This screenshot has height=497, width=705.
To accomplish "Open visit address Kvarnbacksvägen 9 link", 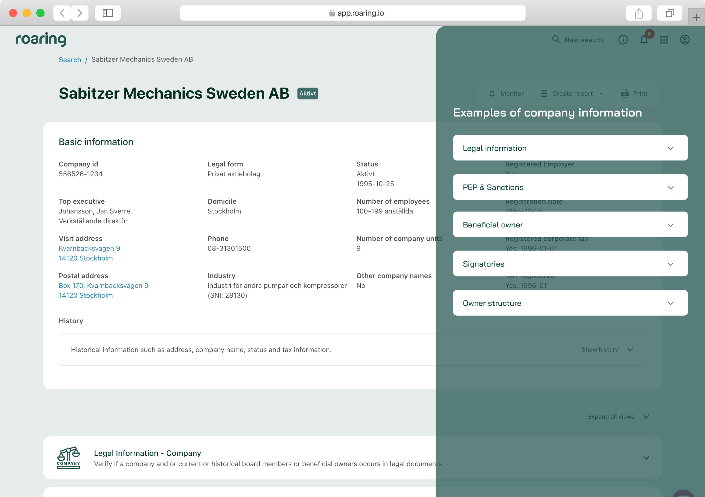I will [x=89, y=248].
